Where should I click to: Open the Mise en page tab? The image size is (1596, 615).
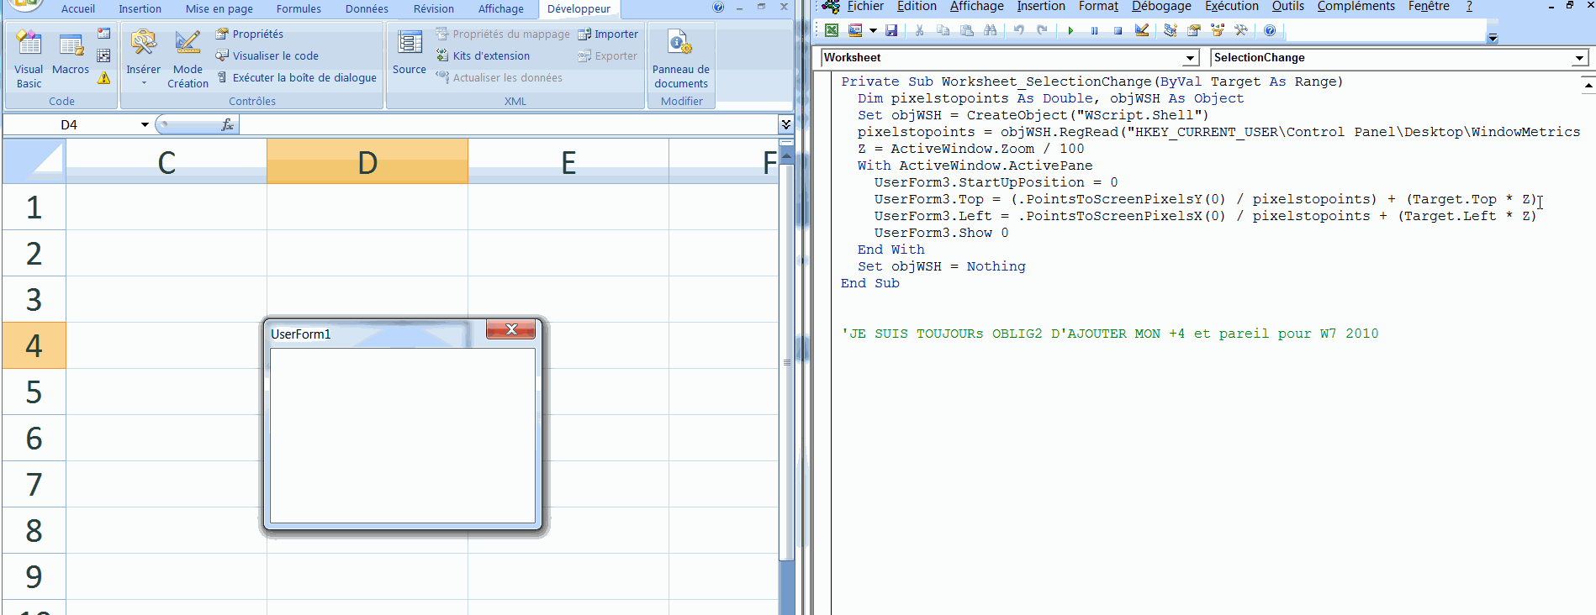point(219,8)
